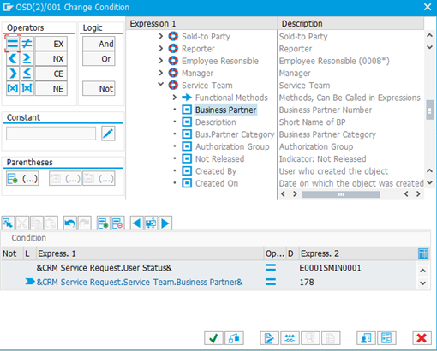Click the delete row icon in toolbar
Image resolution: width=437 pixels, height=351 pixels.
point(117,223)
